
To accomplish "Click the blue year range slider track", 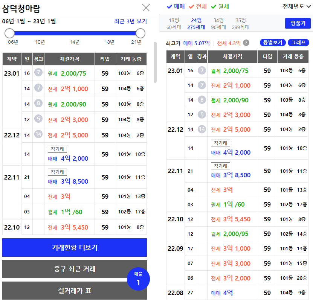I will [x=75, y=33].
